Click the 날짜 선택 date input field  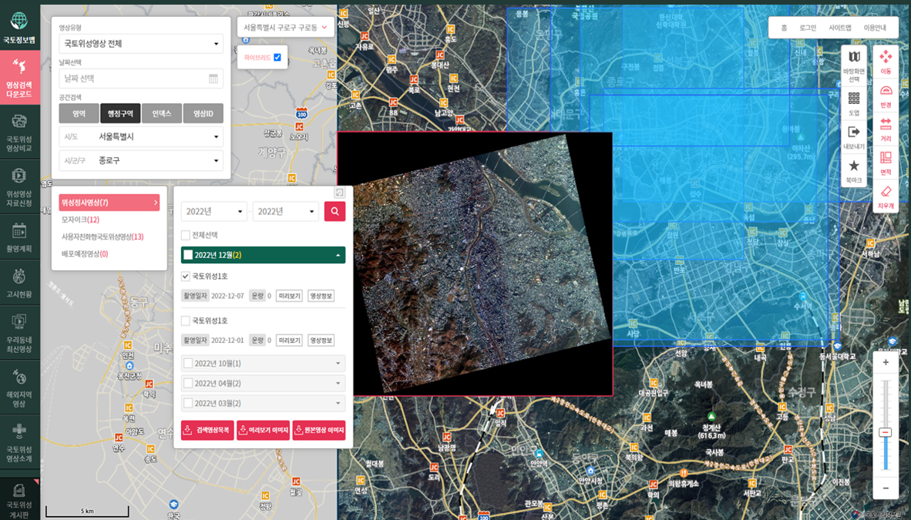[141, 79]
